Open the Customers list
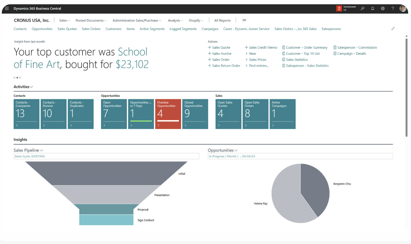The width and height of the screenshot is (411, 244). coord(114,29)
